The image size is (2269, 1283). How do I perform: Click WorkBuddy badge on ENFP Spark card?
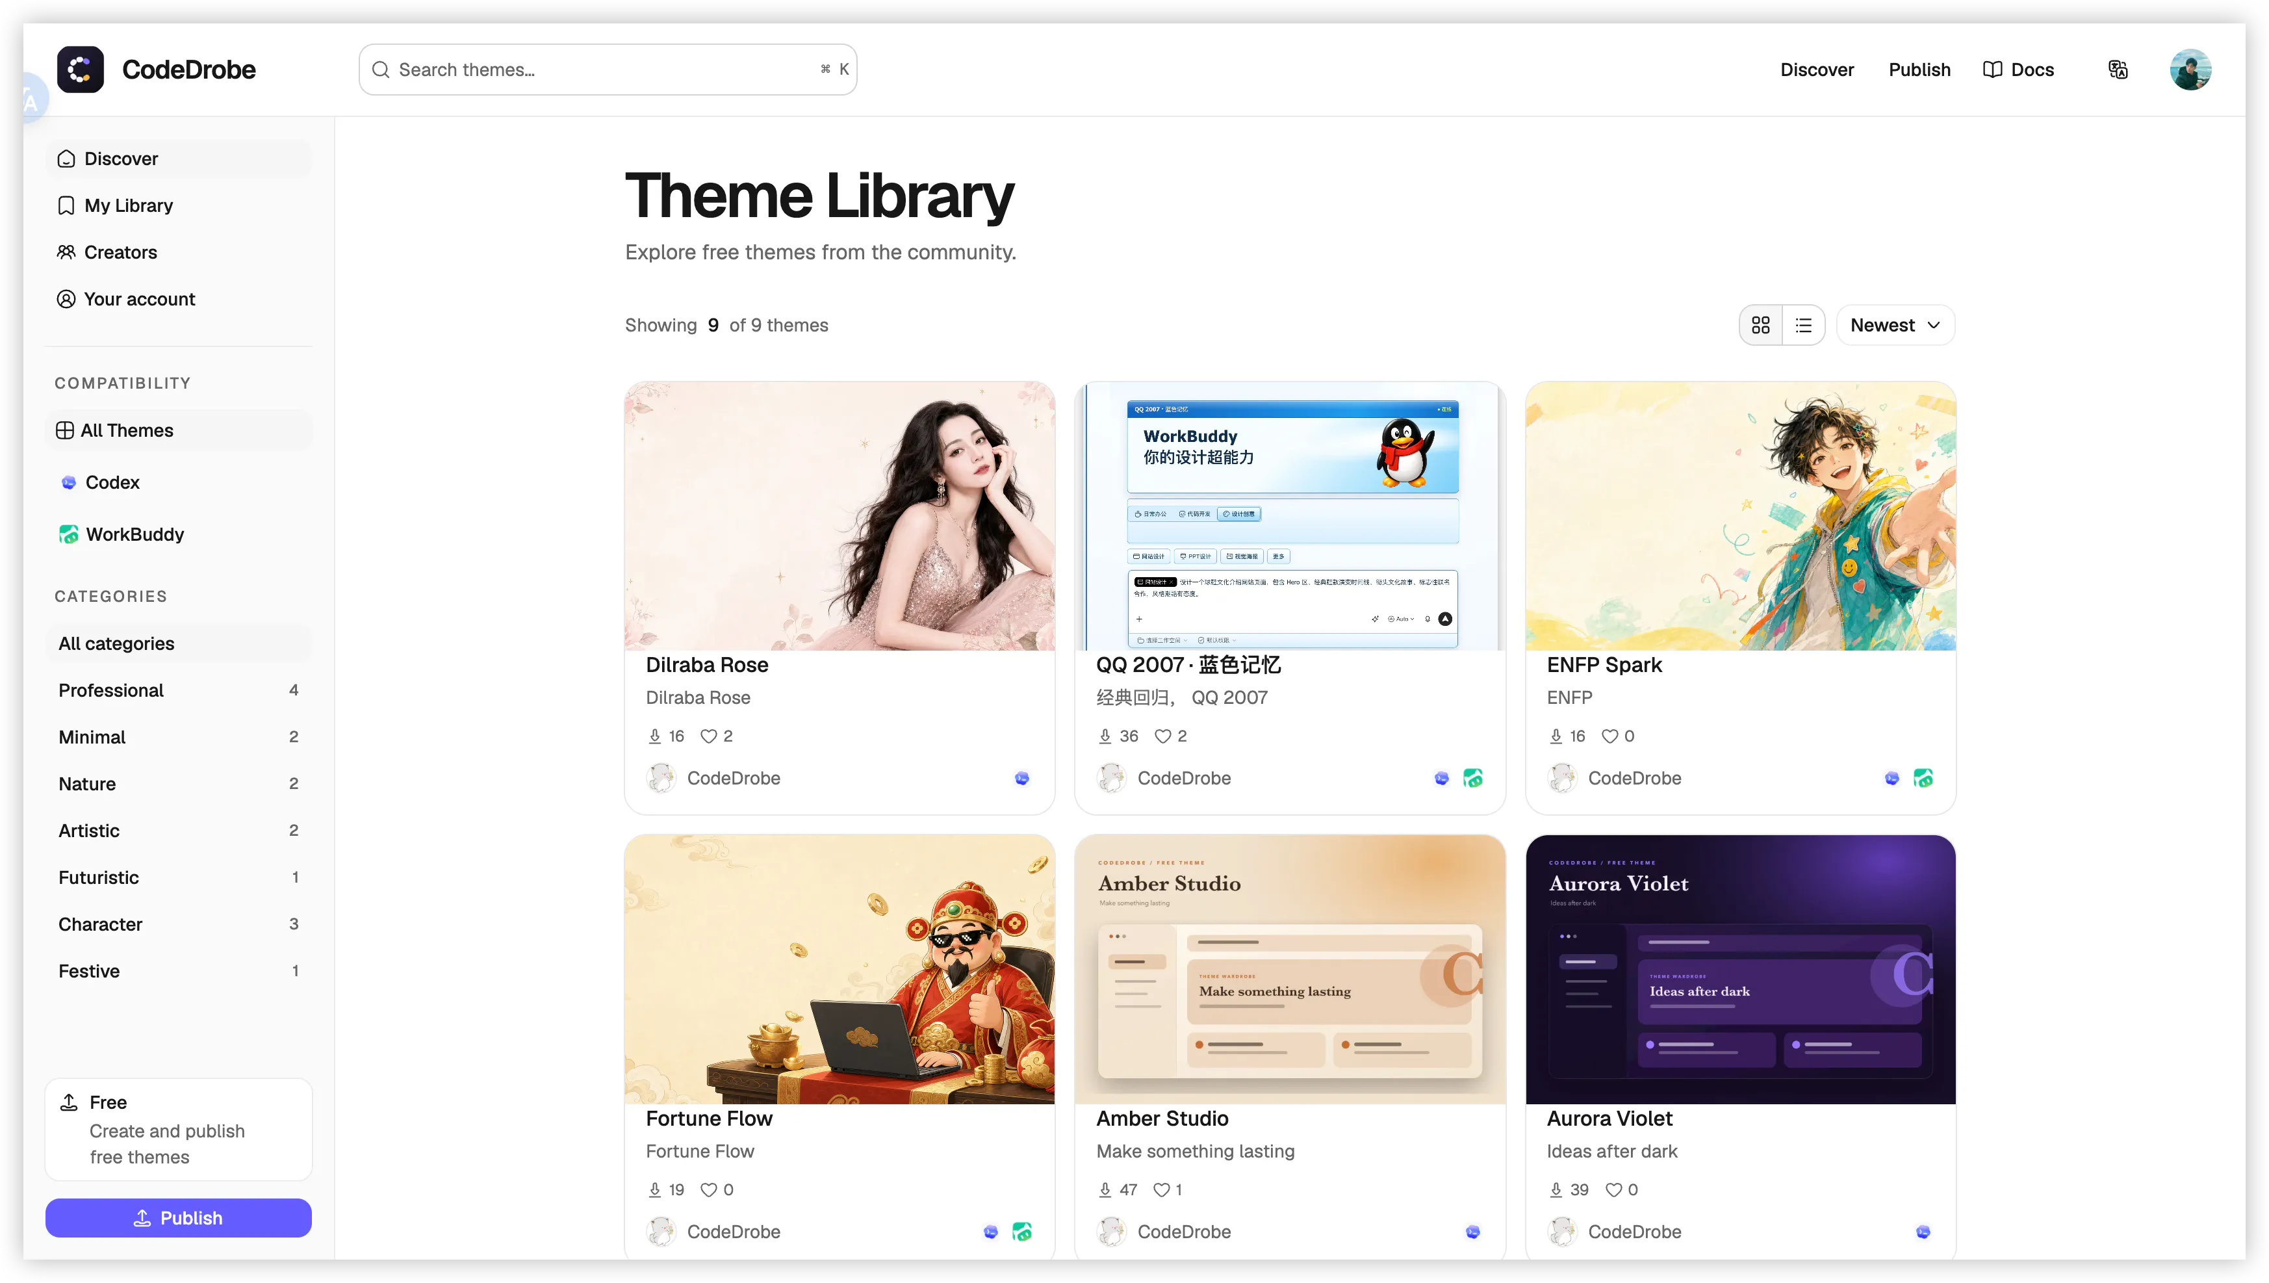coord(1923,778)
